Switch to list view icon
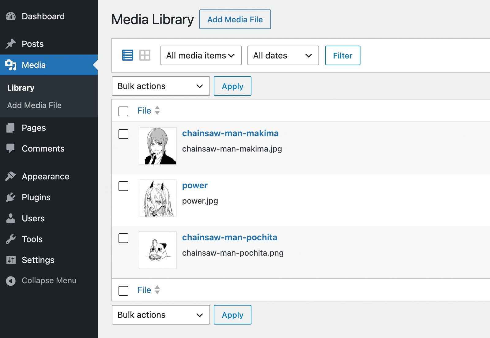The height and width of the screenshot is (338, 490). tap(128, 55)
